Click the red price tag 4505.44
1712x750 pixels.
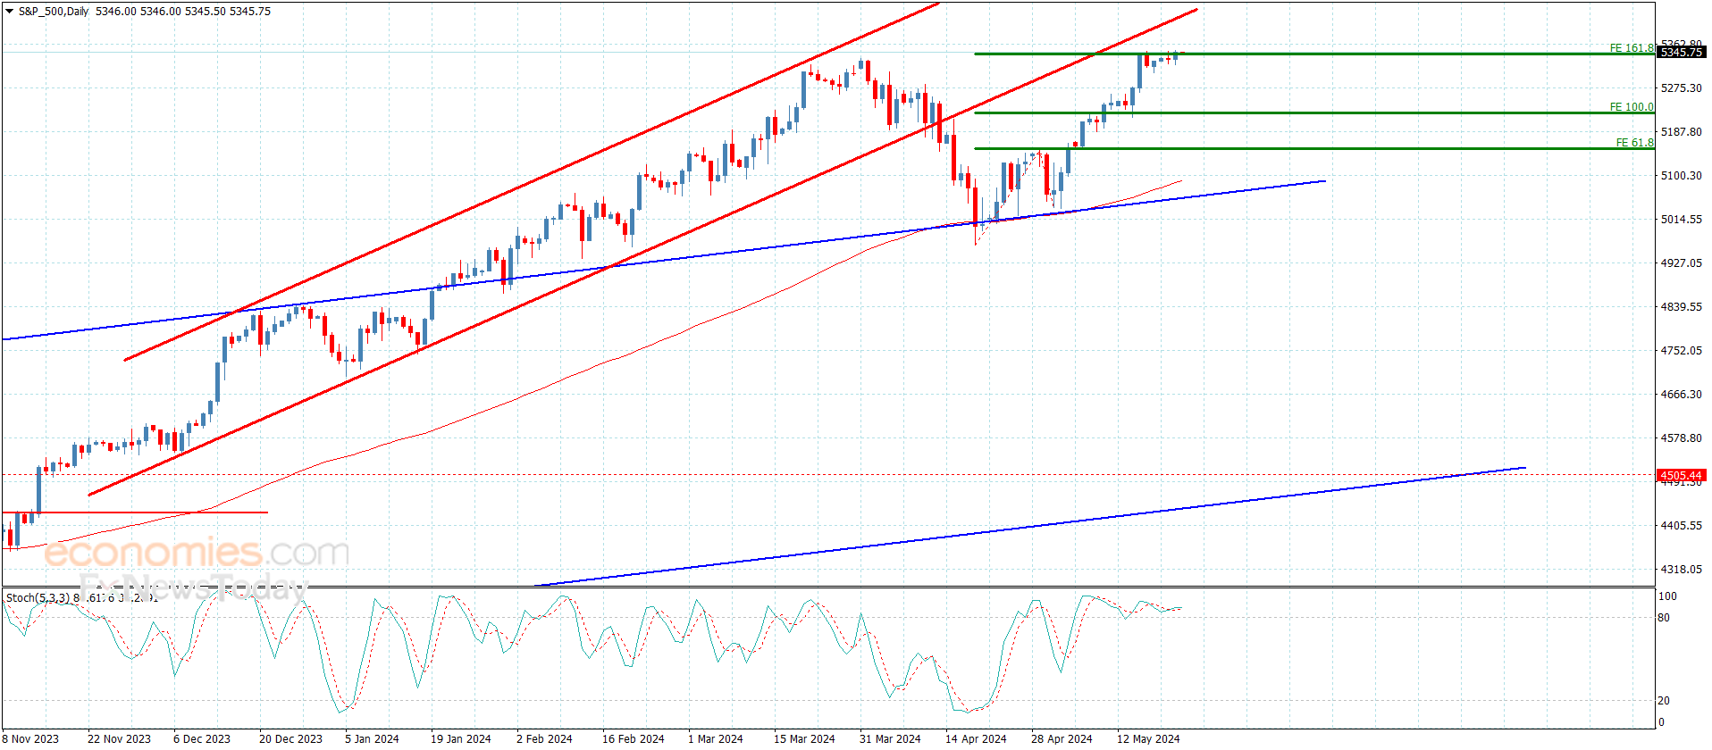(1682, 476)
